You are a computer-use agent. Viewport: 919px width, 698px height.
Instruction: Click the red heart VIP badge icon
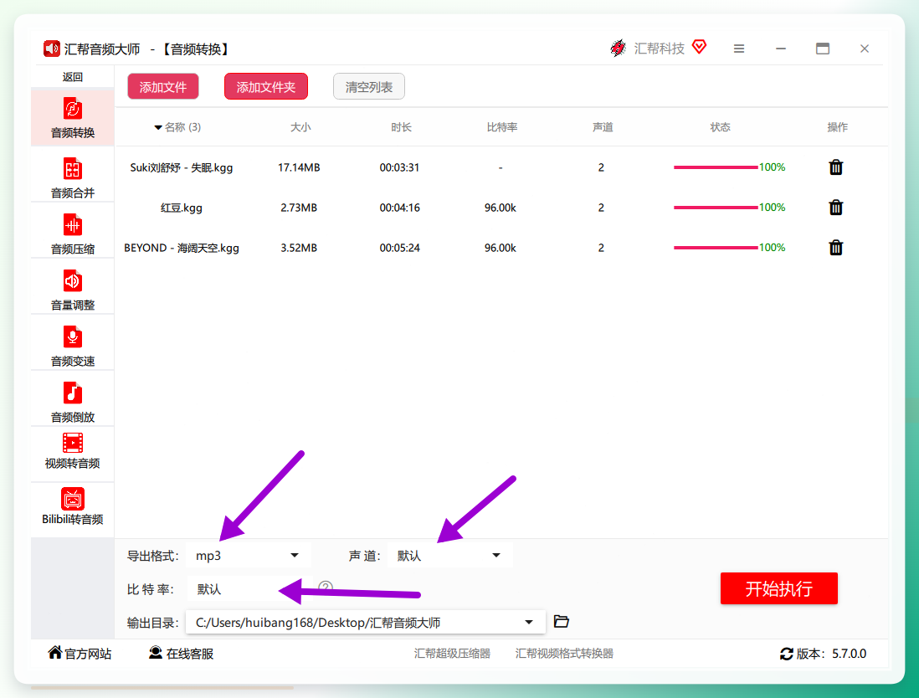699,46
